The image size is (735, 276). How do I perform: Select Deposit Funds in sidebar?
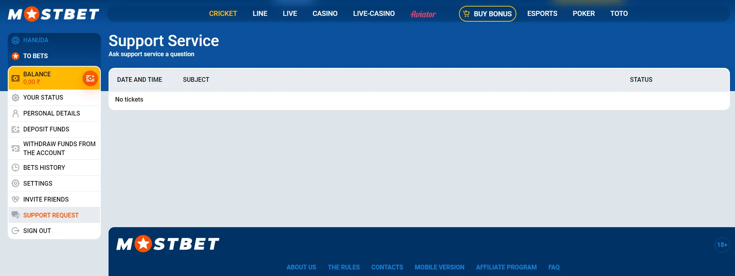[54, 129]
